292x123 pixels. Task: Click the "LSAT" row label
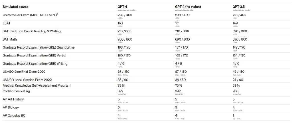click(7, 23)
